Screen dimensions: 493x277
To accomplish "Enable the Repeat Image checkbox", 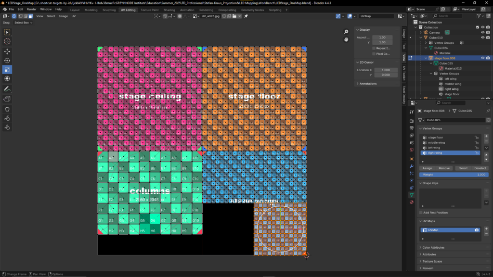I will pos(374,49).
